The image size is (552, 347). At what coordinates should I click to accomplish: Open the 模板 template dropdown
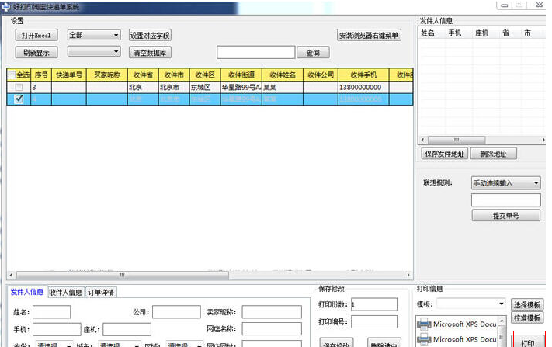click(x=470, y=304)
